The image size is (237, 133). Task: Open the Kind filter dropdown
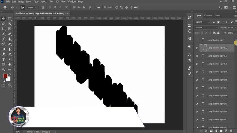(x=203, y=22)
